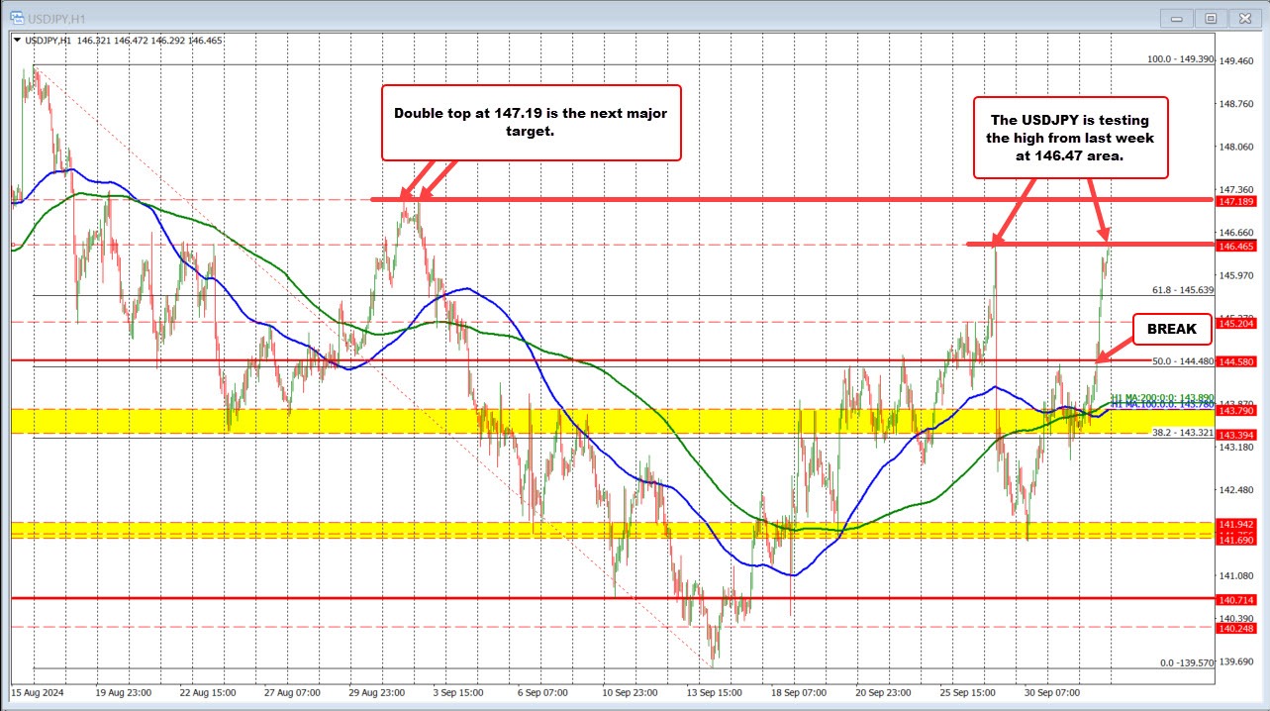This screenshot has height=711, width=1270.
Task: Select the 'Double top at 147.19' annotation box
Action: click(531, 123)
